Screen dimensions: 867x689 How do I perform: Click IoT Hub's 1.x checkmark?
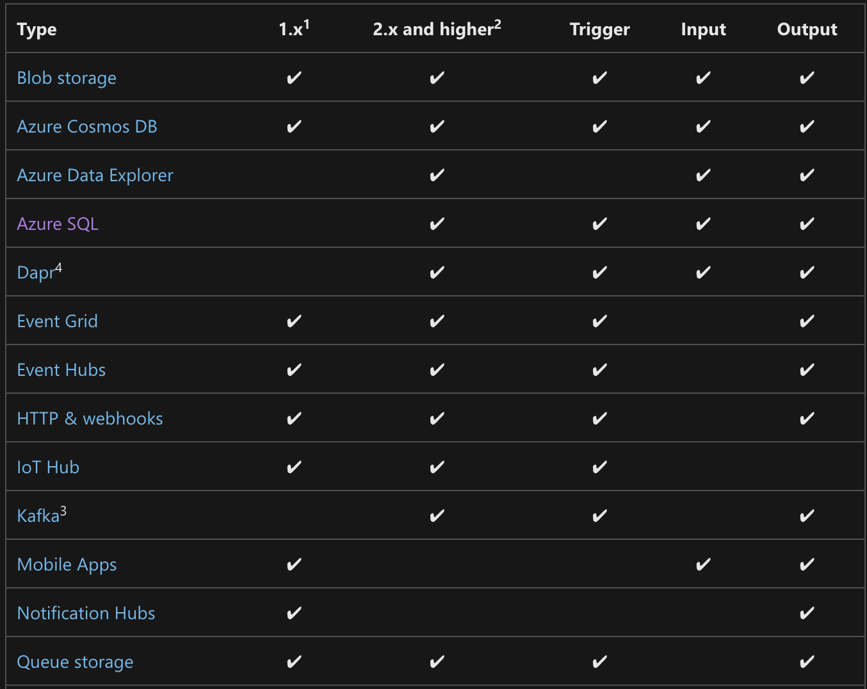[295, 467]
